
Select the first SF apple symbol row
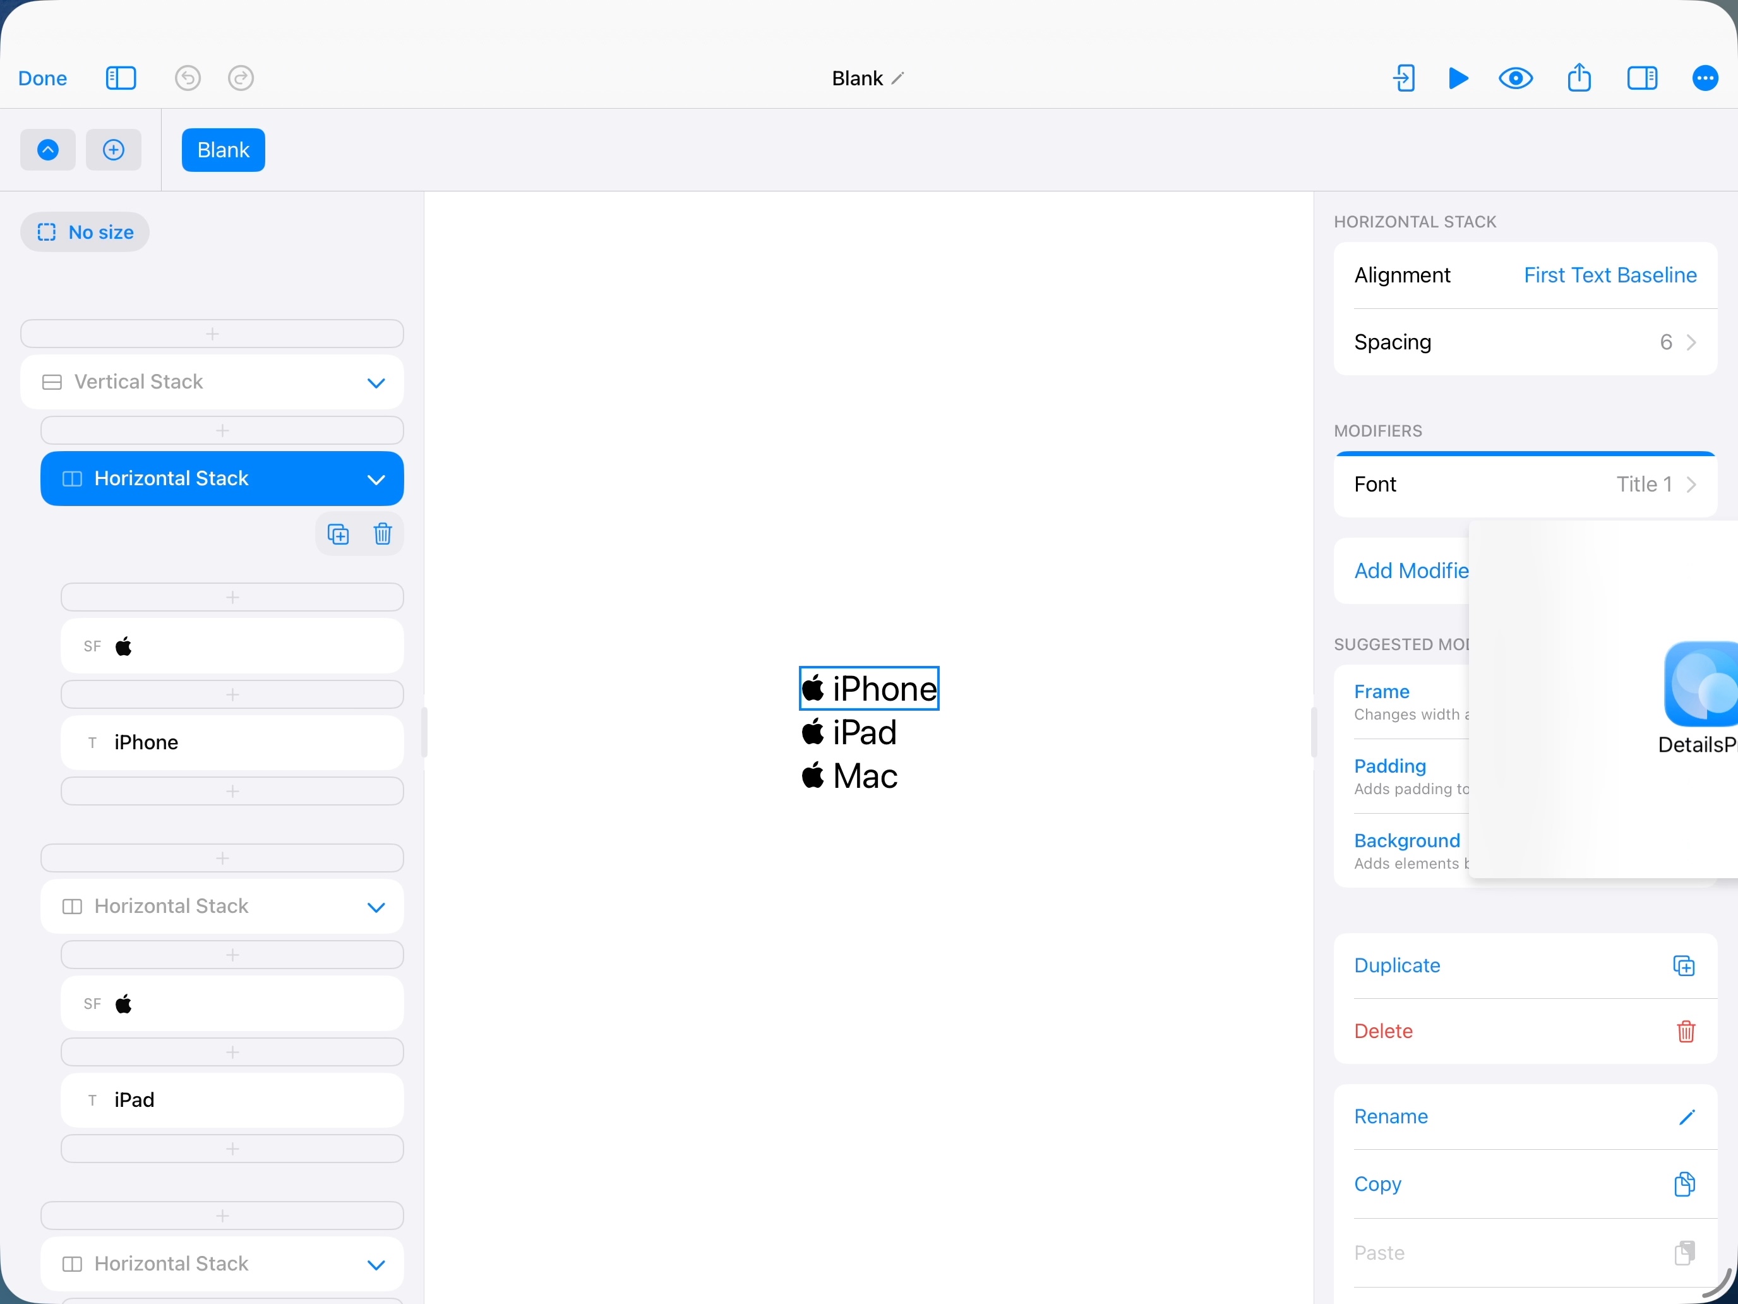click(232, 646)
